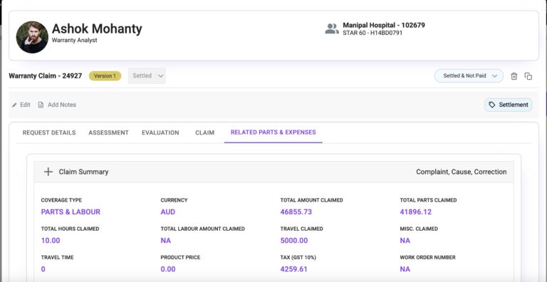Click the Manipal Hospital - 102679 title

[384, 25]
